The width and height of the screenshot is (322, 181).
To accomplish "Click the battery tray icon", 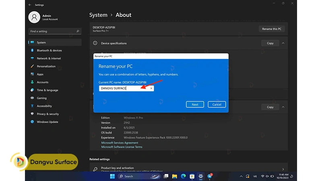I will click(272, 176).
